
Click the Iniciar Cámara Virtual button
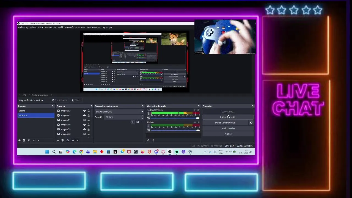tap(225, 123)
